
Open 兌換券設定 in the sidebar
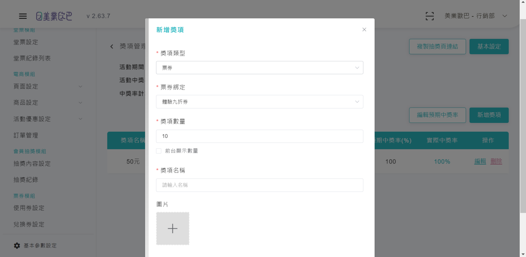pos(29,224)
